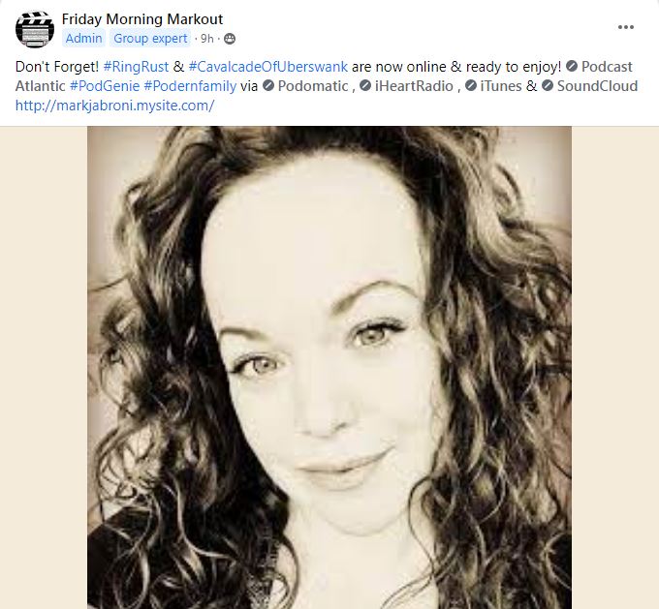Click the verified badge before Podcast Atlantic
This screenshot has height=609, width=659.
[x=572, y=67]
